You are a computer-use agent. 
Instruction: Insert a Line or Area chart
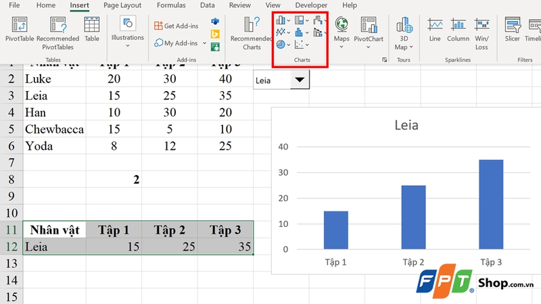tap(281, 32)
